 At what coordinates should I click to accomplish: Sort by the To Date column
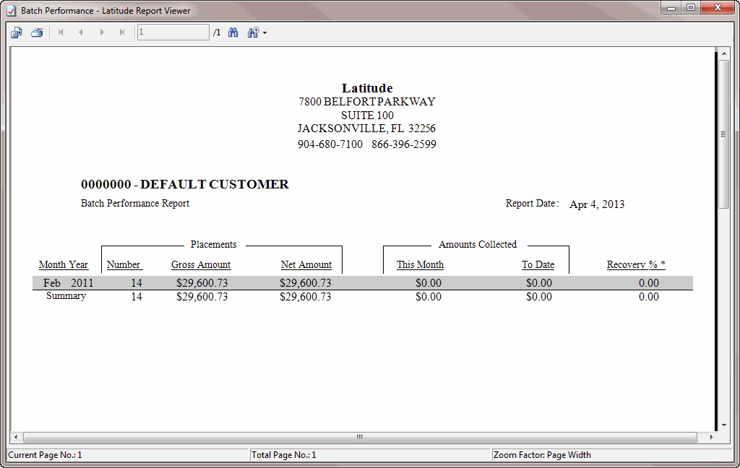click(538, 264)
